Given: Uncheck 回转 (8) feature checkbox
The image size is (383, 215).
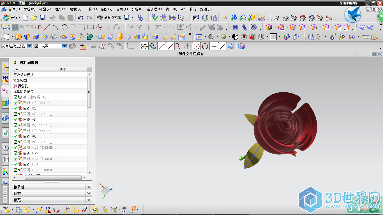Looking at the screenshot, I should 16,136.
